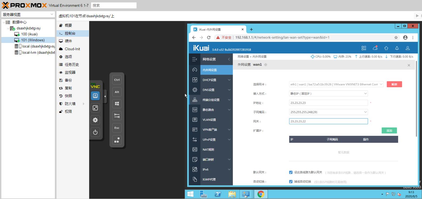Open Proxmox 服务器视图 view dropdown
The image size is (422, 199).
[28, 15]
